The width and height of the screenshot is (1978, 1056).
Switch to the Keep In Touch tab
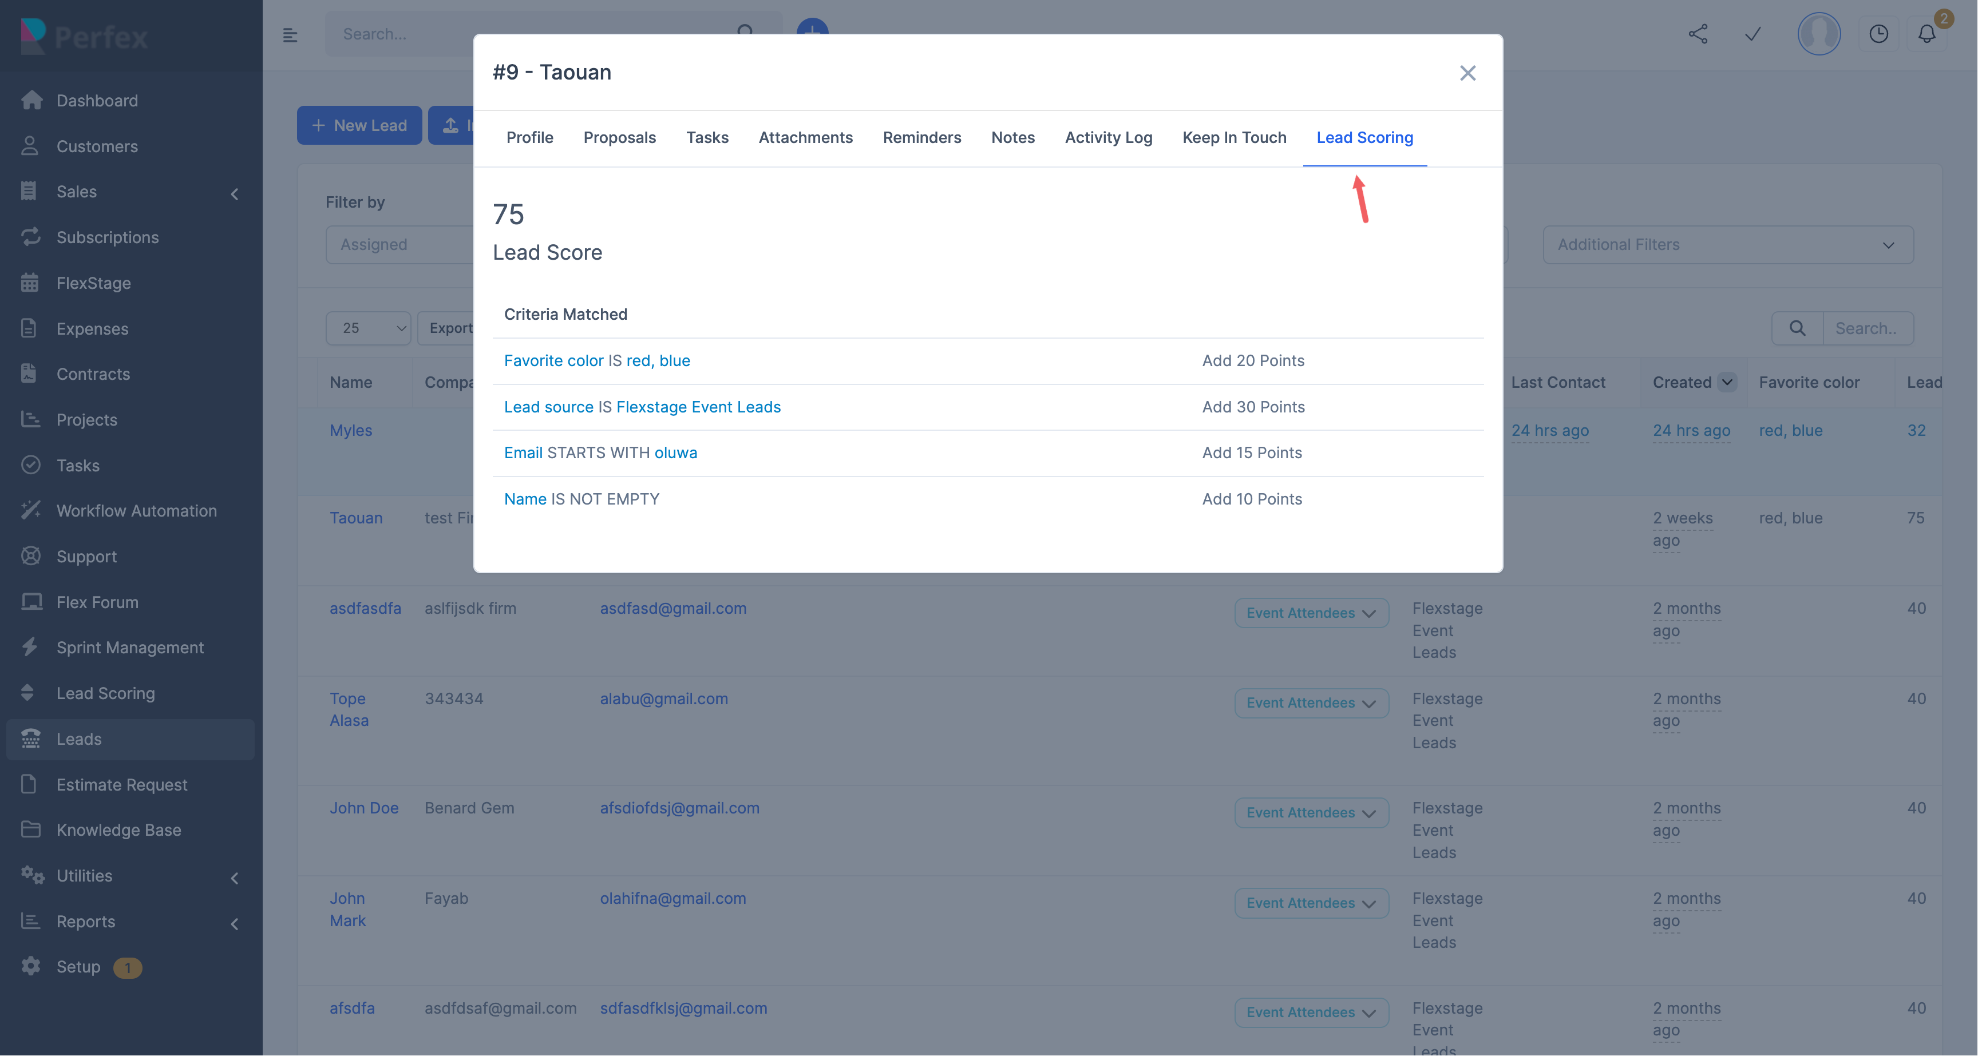tap(1233, 137)
